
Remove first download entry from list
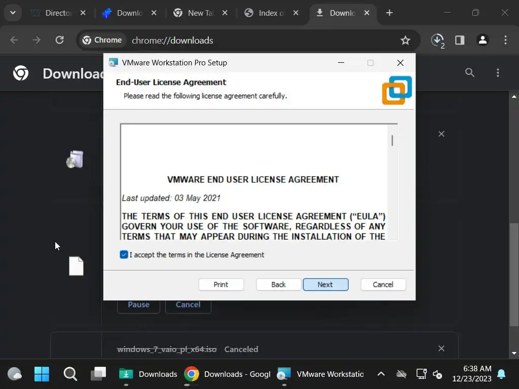[441, 134]
